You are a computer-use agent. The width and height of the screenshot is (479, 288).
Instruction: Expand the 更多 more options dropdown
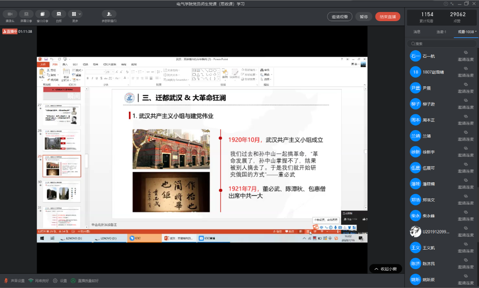tap(75, 14)
